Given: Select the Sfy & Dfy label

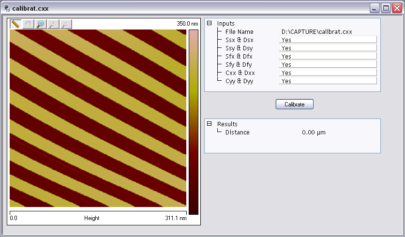Looking at the screenshot, I should [x=239, y=65].
